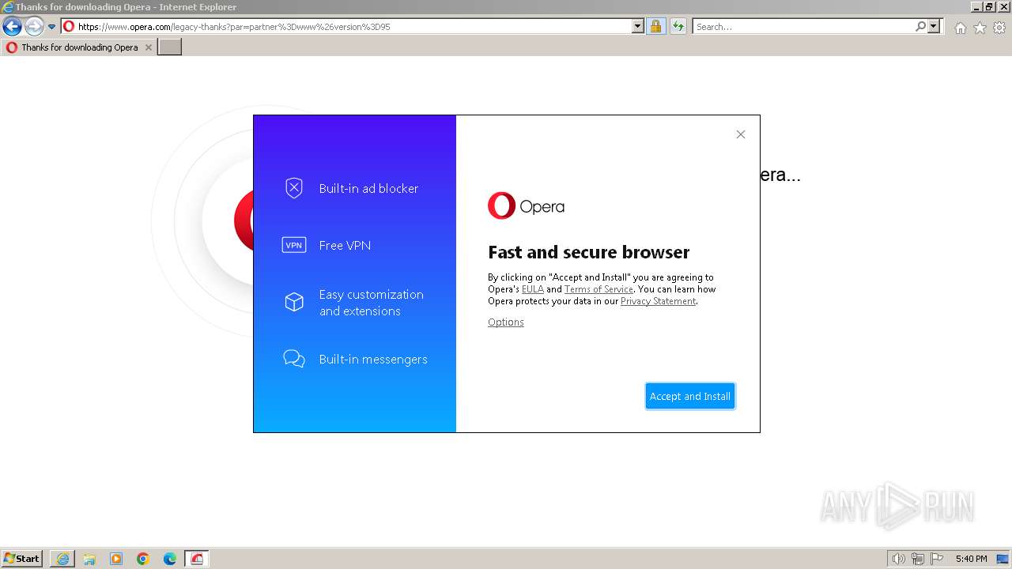Screen dimensions: 1012x569
Task: Click the 5:40 PM system clock
Action: (971, 559)
